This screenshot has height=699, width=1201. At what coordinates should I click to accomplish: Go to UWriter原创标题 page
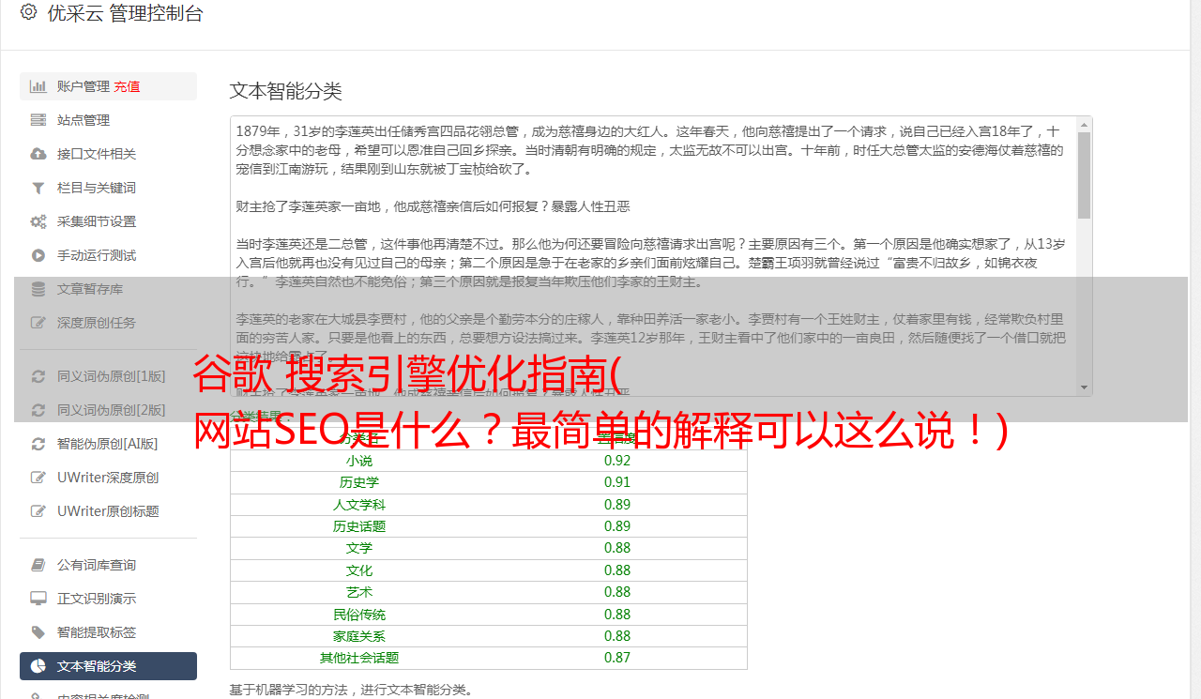108,511
